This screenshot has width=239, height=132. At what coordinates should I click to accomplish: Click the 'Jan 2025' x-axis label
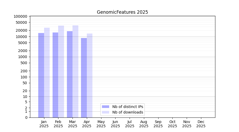click(x=44, y=124)
